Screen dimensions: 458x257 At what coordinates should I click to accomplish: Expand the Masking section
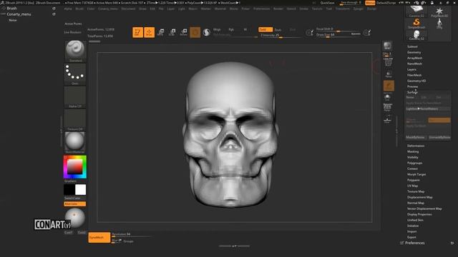pos(413,151)
